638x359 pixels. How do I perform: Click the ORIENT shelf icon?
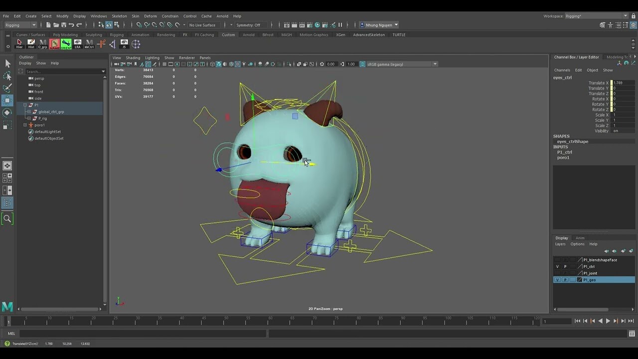[x=66, y=44]
